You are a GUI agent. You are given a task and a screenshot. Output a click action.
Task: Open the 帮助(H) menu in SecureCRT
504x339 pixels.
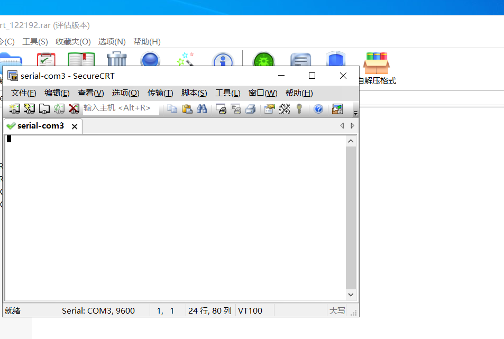coord(299,93)
